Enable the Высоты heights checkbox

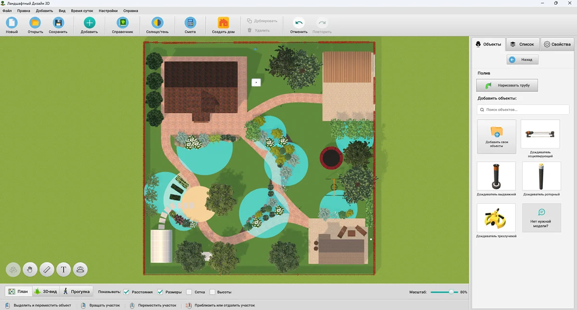212,292
